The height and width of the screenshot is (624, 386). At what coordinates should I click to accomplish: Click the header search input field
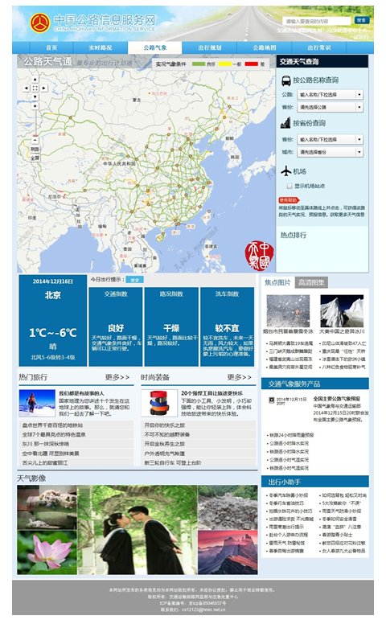pos(317,21)
